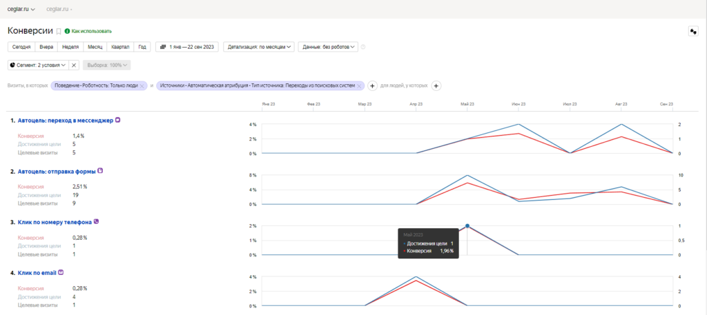
Task: Click the bookmark icon next to 'Конверсии' title
Action: tap(58, 32)
